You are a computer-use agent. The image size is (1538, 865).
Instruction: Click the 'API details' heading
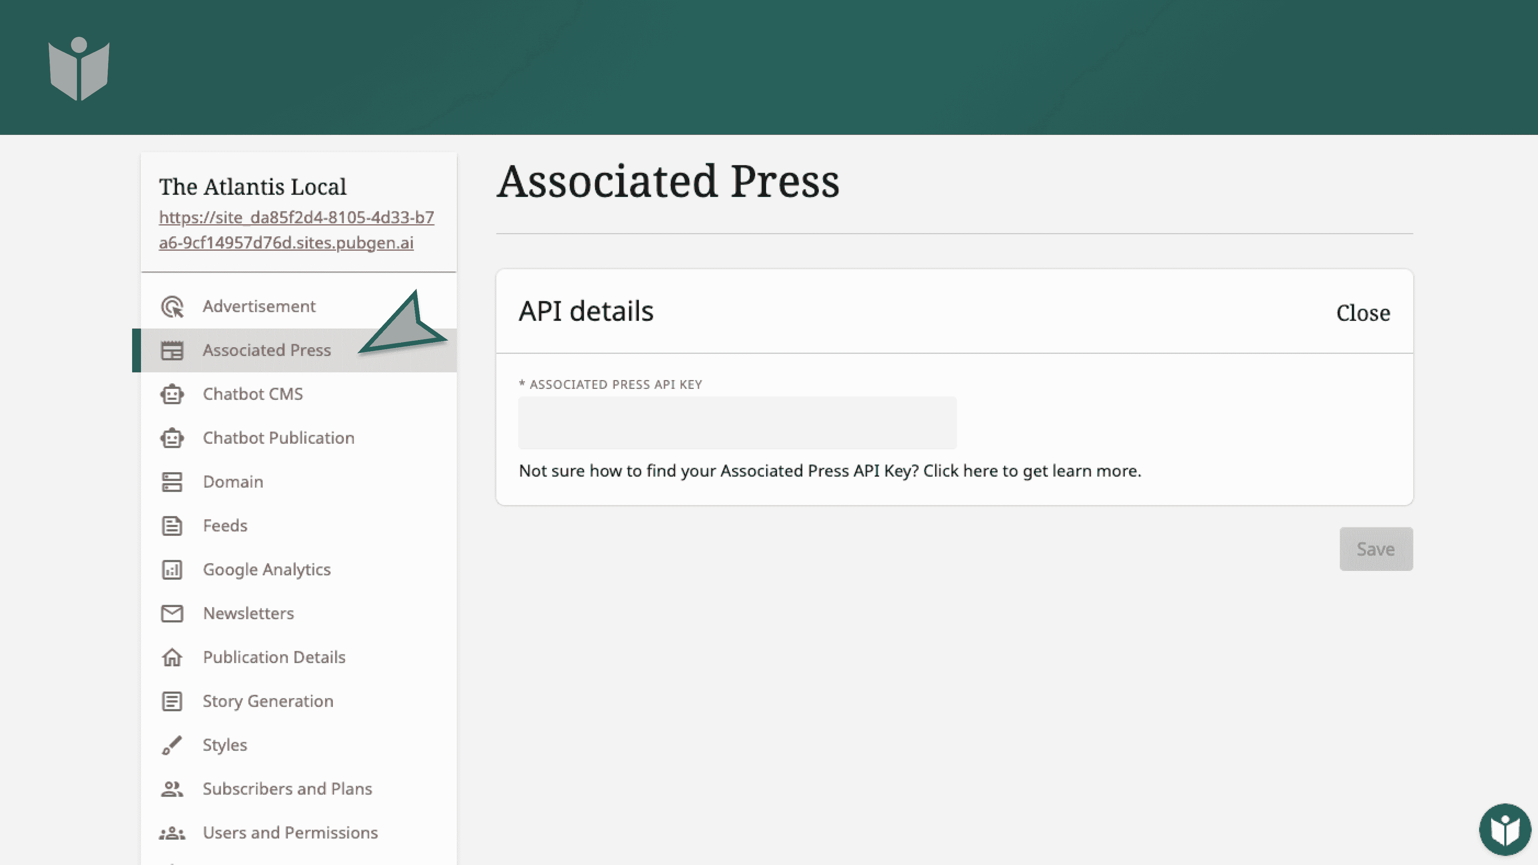coord(586,311)
